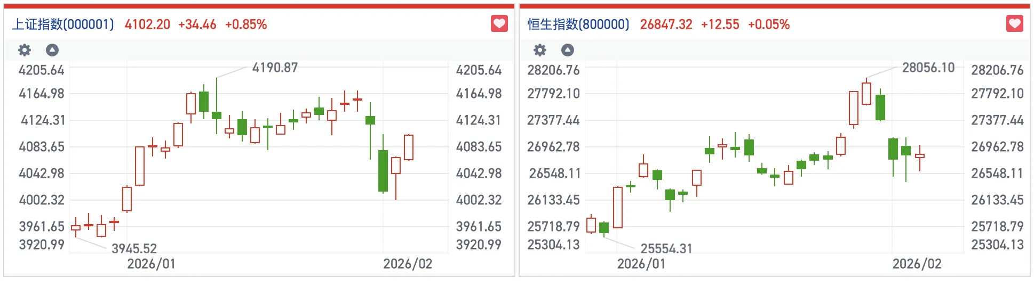
Task: Select 2026/02 date on 恒生指数 axis
Action: pyautogui.click(x=917, y=264)
